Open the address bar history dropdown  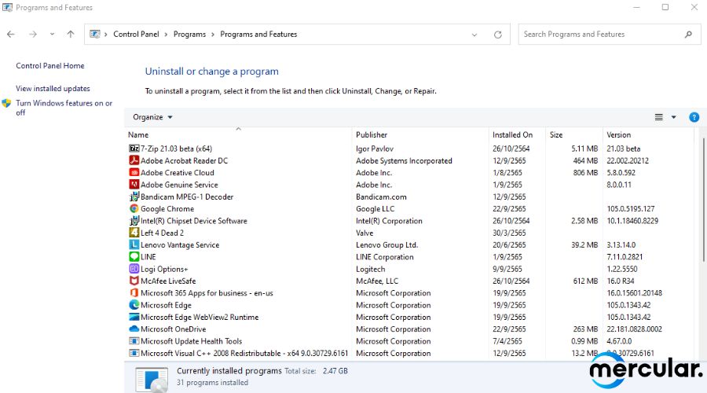click(474, 35)
